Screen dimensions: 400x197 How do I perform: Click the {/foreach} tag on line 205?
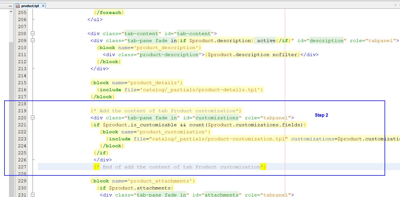tap(109, 12)
